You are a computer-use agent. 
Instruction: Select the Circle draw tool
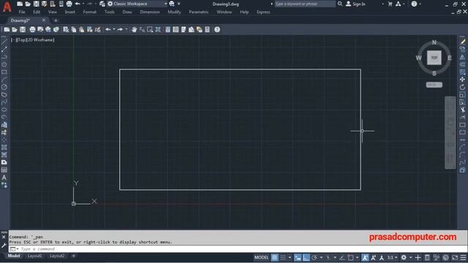pyautogui.click(x=4, y=87)
